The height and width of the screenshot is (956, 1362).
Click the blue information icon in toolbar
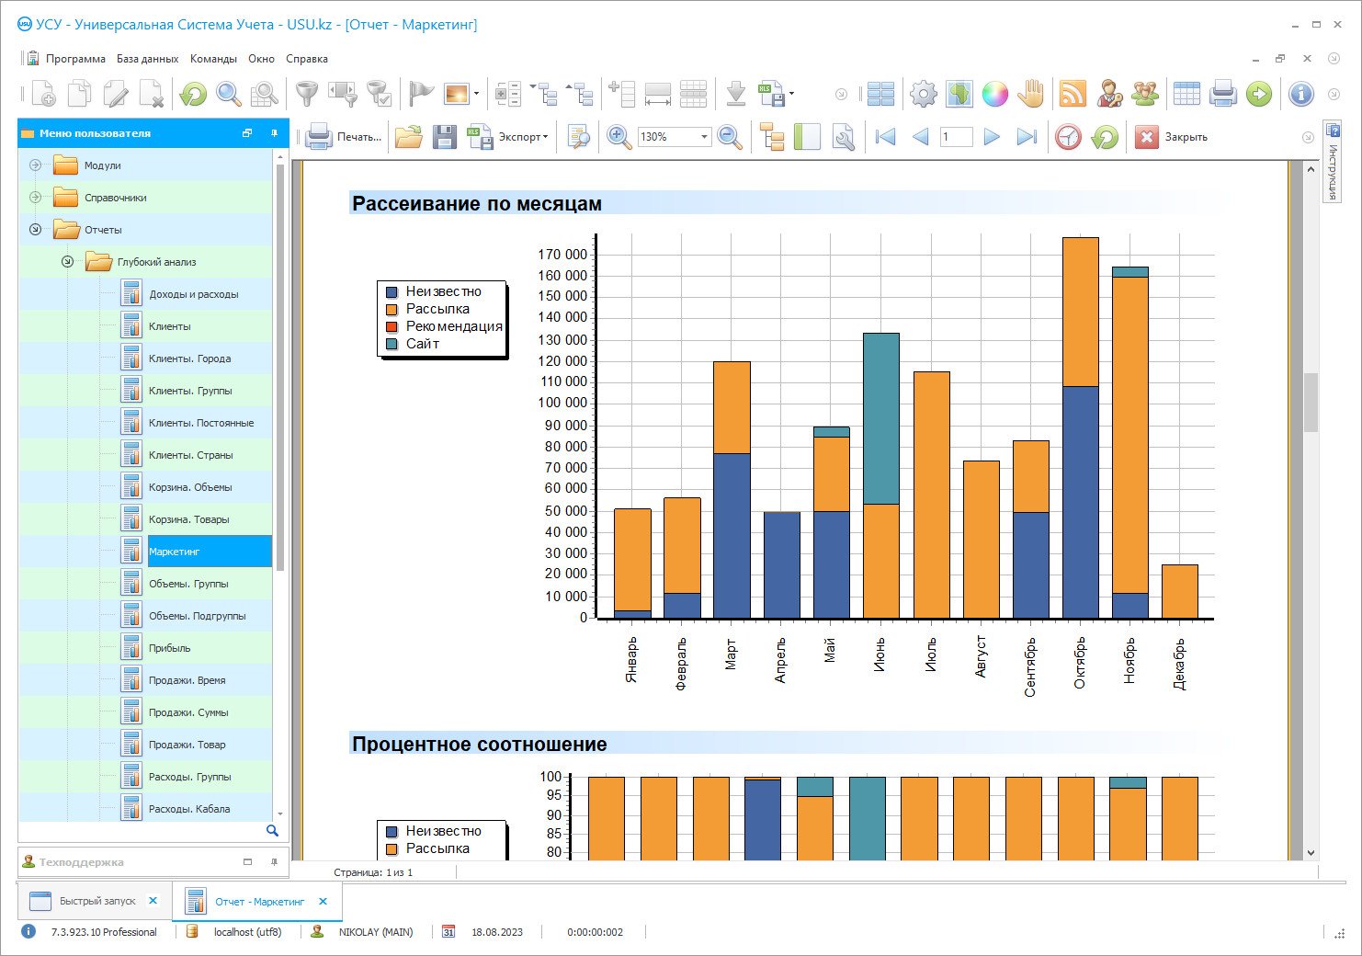pos(1300,94)
